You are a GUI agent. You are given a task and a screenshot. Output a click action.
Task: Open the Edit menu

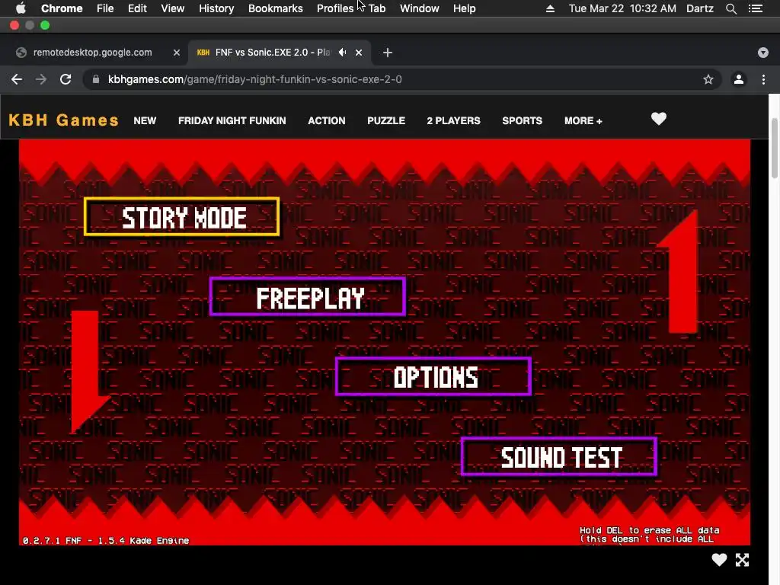[137, 8]
